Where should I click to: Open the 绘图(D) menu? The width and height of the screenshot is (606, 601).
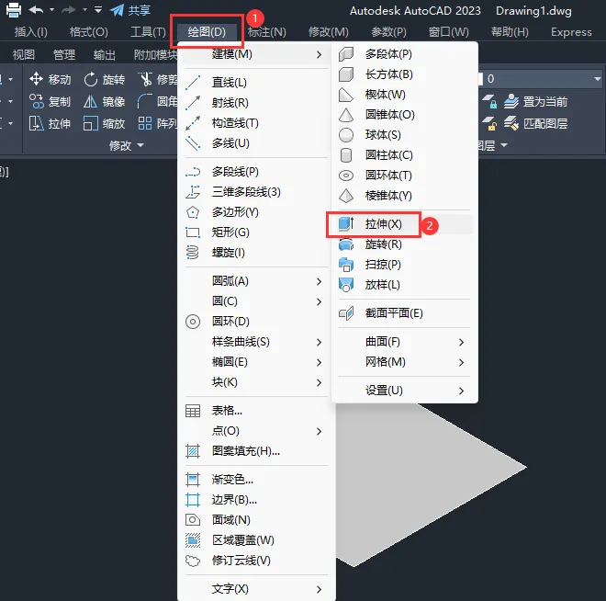[207, 32]
